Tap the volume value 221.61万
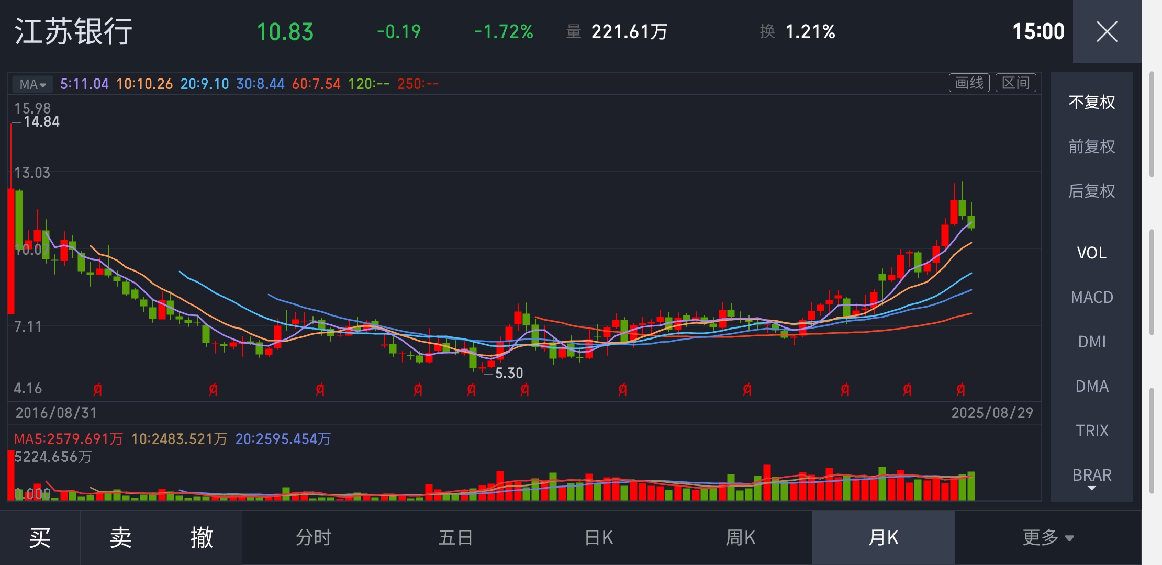Image resolution: width=1162 pixels, height=565 pixels. [x=630, y=32]
